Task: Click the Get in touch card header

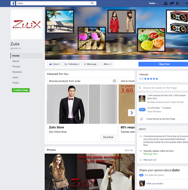Action: tap(128, 81)
